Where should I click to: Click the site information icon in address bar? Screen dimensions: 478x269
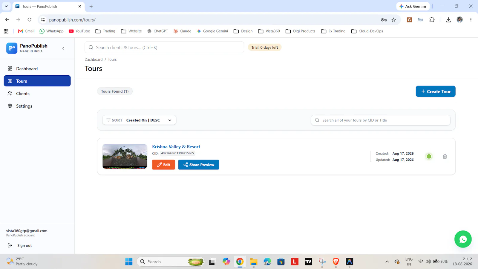43,20
